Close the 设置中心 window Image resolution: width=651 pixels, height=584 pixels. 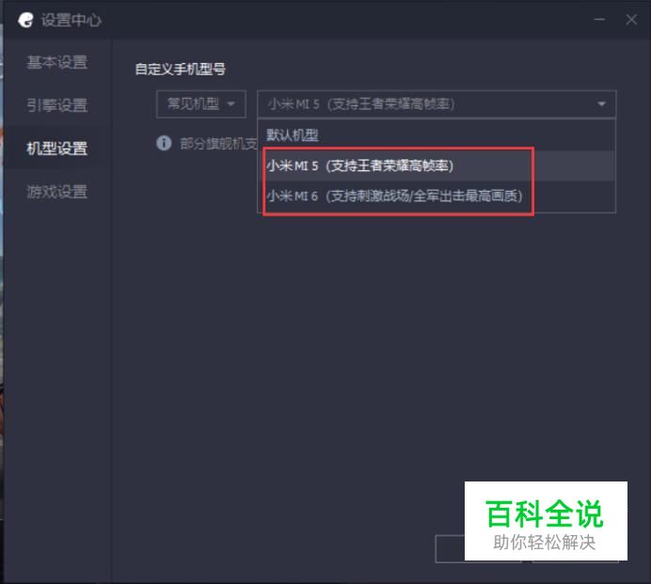pyautogui.click(x=631, y=20)
